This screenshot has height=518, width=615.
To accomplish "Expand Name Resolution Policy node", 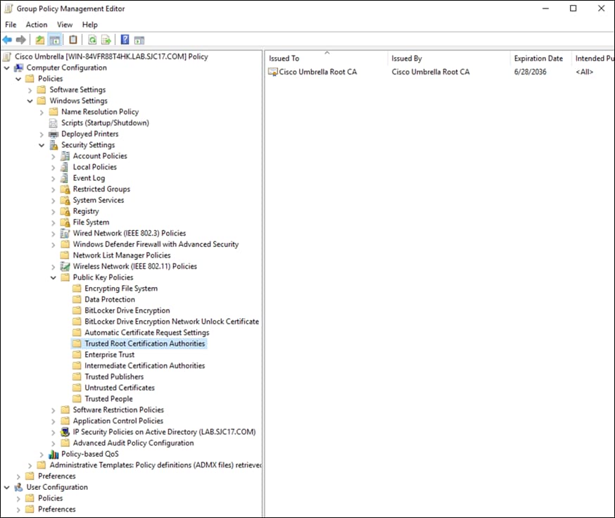I will tap(42, 112).
